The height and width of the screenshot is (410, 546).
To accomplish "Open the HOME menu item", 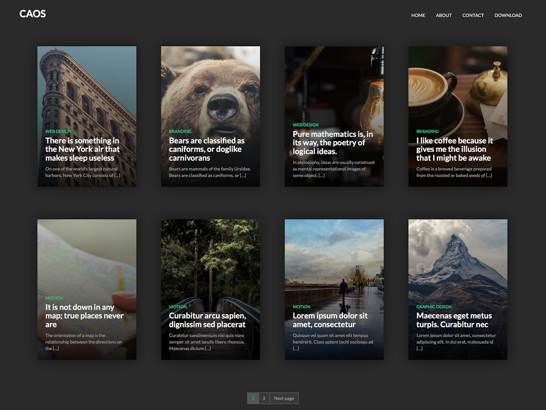I will pos(418,15).
